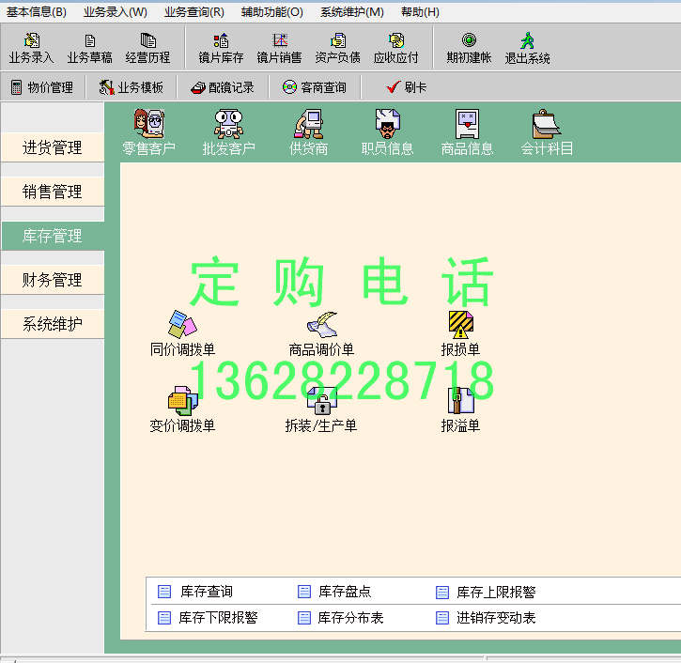Open the 库存盘点 report link
Viewport: 681px width, 663px height.
coord(334,592)
